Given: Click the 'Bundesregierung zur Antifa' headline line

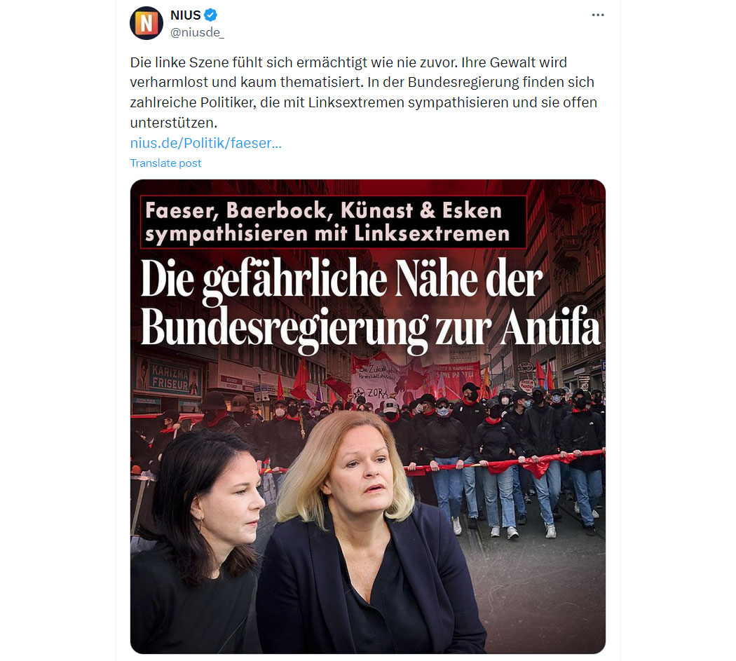Looking at the screenshot, I should [370, 329].
